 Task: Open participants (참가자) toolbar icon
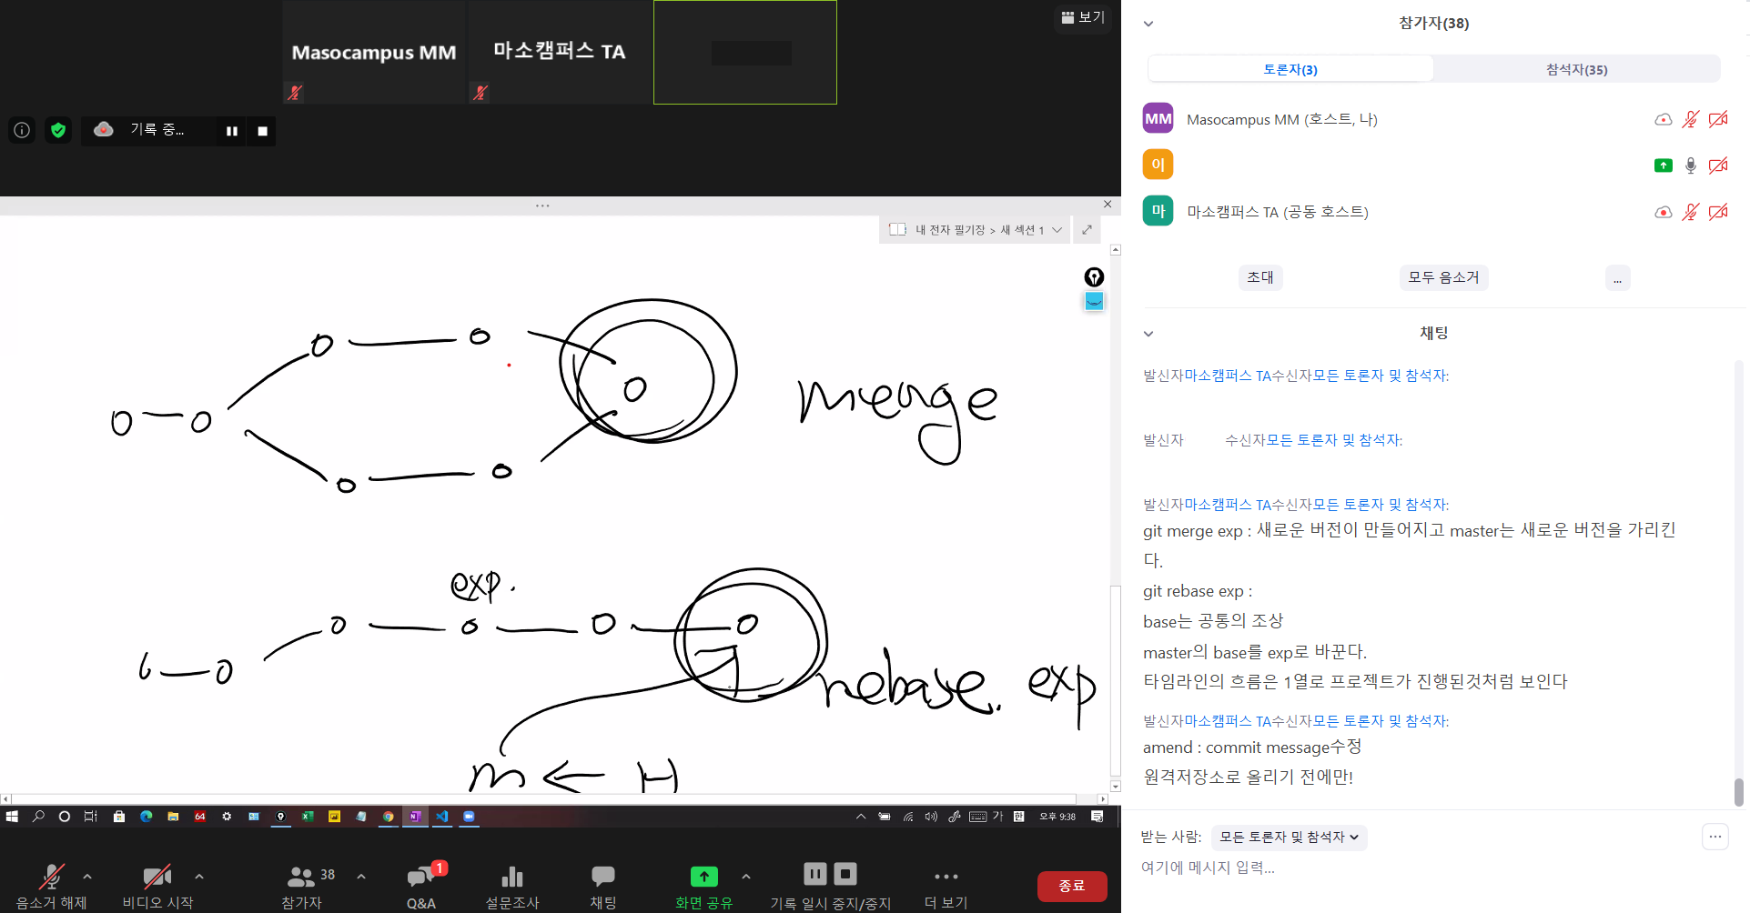(301, 877)
